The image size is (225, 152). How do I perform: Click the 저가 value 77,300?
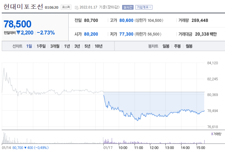click(126, 34)
